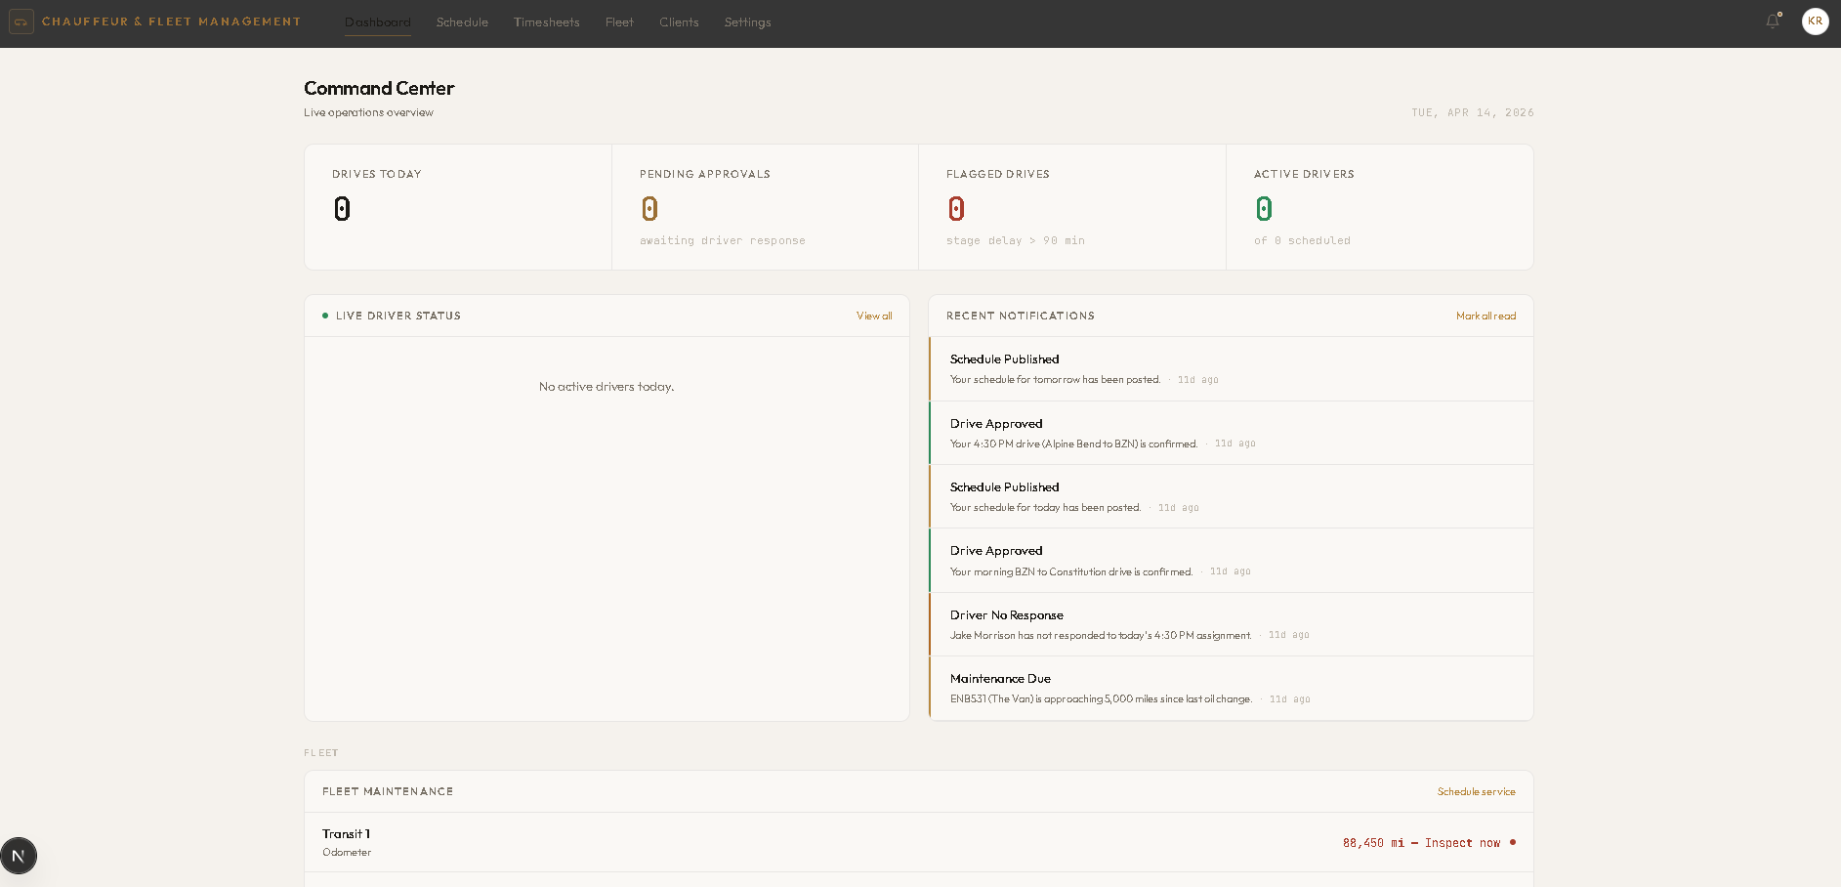Open the Fleet page
Image resolution: width=1841 pixels, height=887 pixels.
click(x=619, y=21)
